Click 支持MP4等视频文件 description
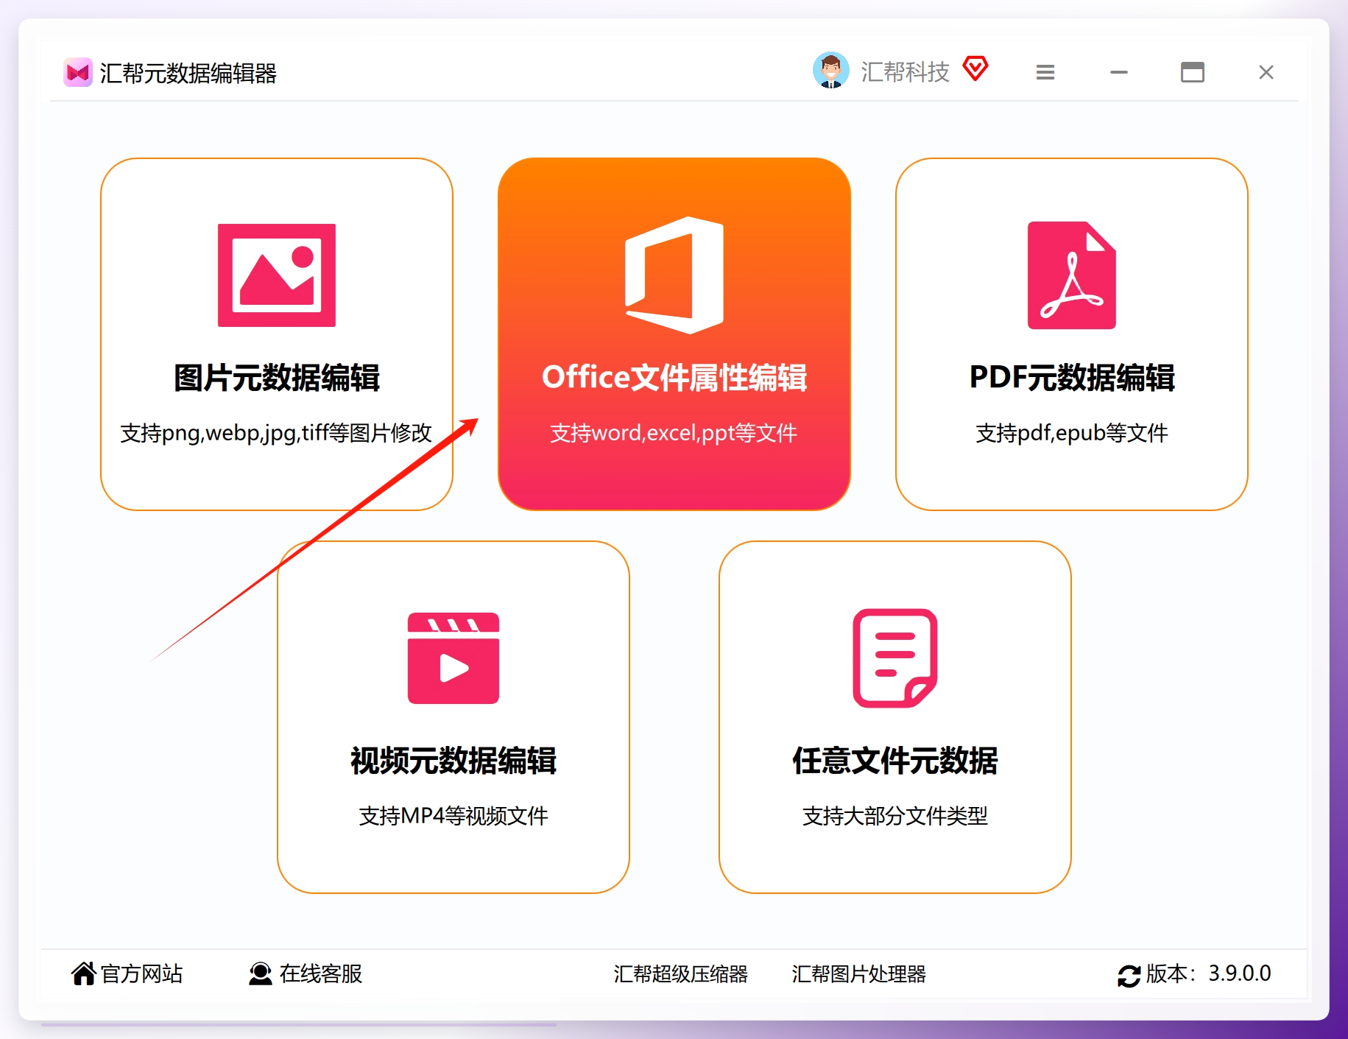Viewport: 1348px width, 1039px height. point(454,816)
